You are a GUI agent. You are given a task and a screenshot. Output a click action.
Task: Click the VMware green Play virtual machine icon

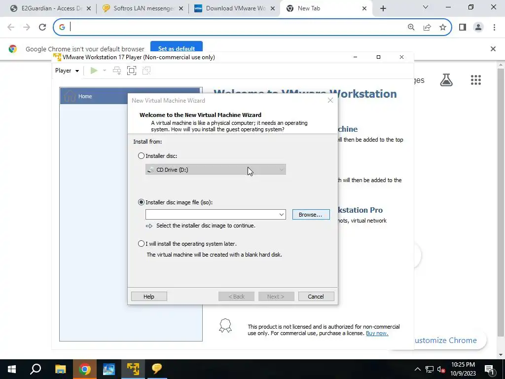[94, 71]
